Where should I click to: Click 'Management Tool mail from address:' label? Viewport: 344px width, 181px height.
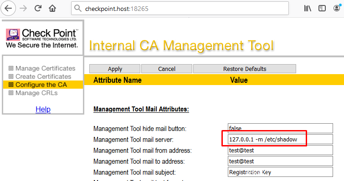[x=142, y=151]
